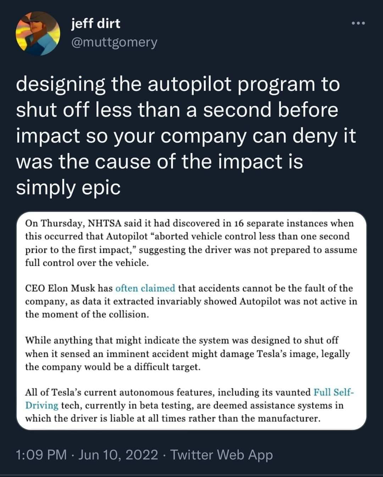Image resolution: width=383 pixels, height=477 pixels.
Task: Click the three-dots icon at top right
Action: [359, 22]
